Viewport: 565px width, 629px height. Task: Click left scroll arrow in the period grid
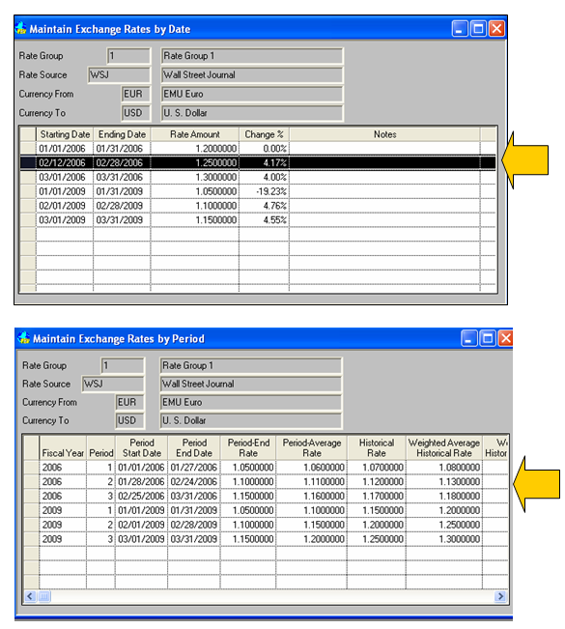pyautogui.click(x=30, y=596)
